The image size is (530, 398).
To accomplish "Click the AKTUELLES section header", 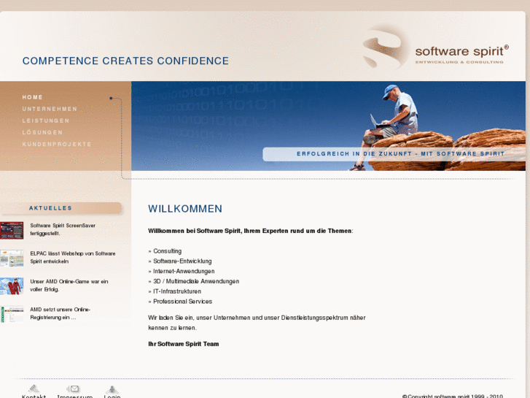I will click(61, 208).
